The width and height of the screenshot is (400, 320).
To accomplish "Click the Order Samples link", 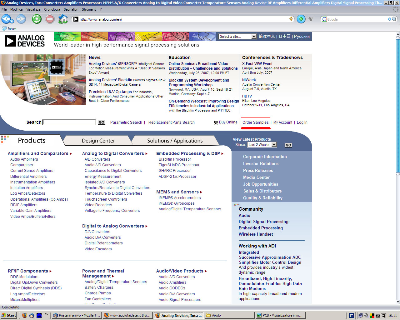I will (255, 122).
